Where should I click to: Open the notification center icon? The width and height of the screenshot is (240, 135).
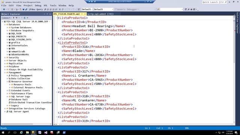pyautogui.click(x=236, y=132)
